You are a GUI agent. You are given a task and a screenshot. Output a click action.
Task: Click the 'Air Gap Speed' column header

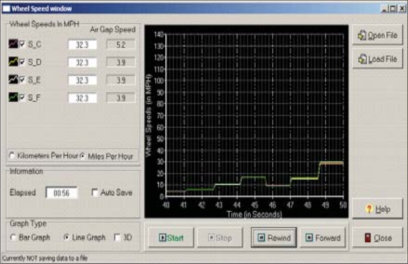113,30
